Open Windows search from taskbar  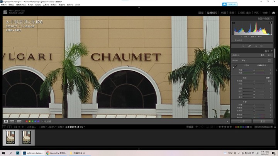click(10, 153)
